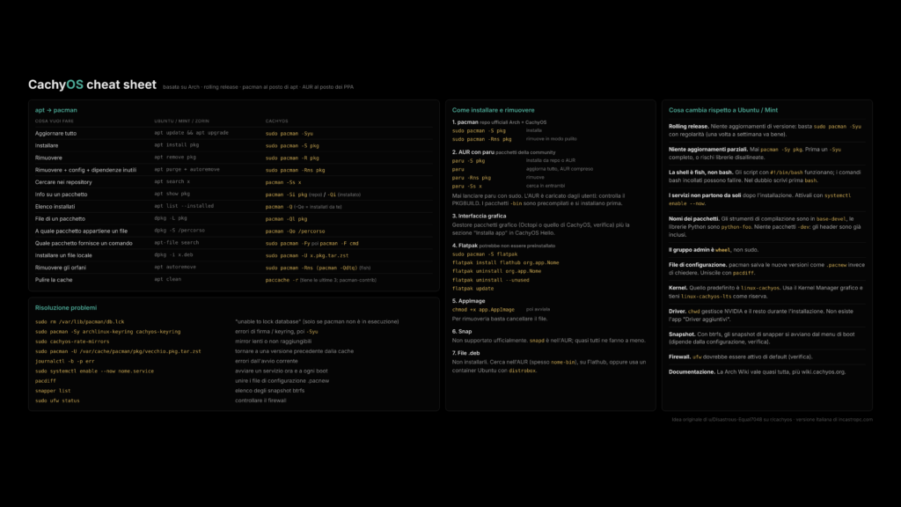Click the 'Rimuovere gli orfani' row label
Screen dimensions: 901x507
(61, 268)
